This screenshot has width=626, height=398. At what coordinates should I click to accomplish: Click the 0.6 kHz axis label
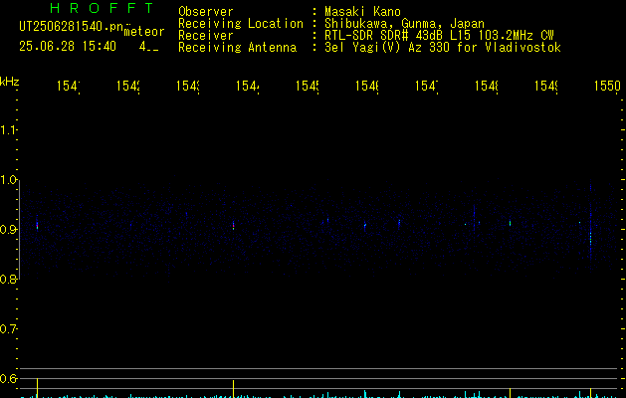pos(8,378)
